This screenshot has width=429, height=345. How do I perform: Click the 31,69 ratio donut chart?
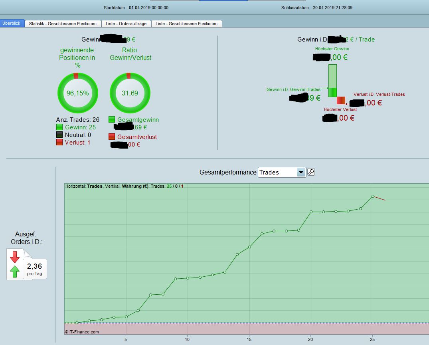point(130,93)
